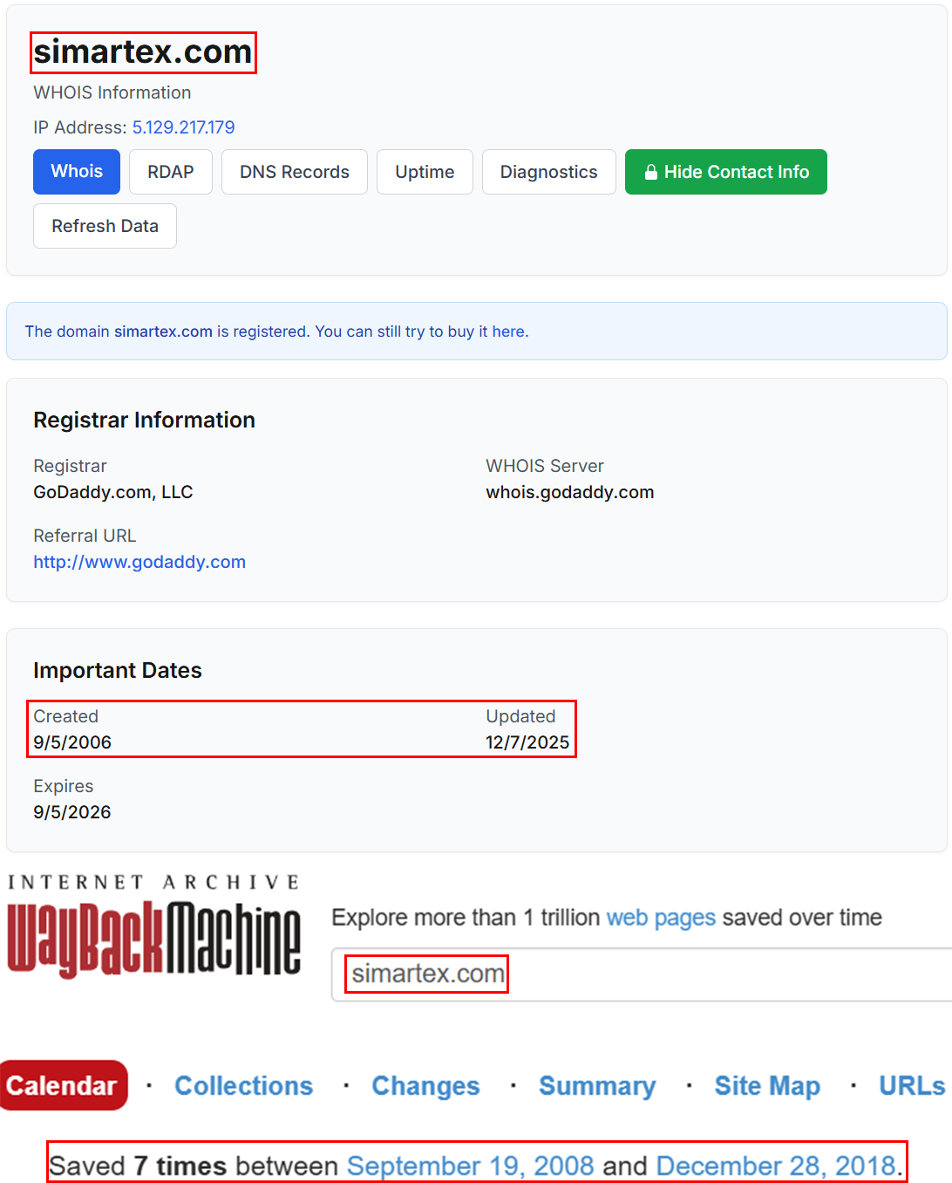Viewport: 952px width, 1183px height.
Task: Click the lock icon on Hide Contact Info
Action: click(x=650, y=172)
